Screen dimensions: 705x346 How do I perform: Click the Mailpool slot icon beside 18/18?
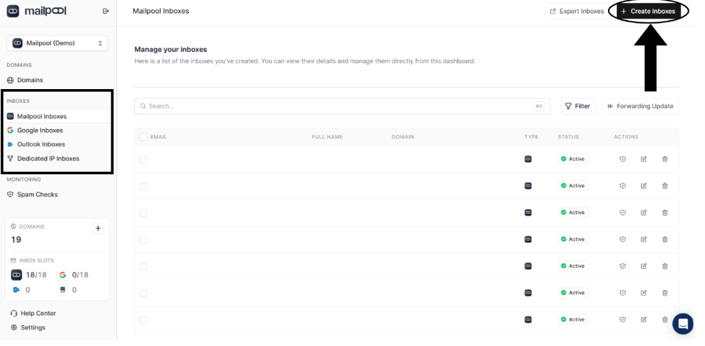point(17,274)
